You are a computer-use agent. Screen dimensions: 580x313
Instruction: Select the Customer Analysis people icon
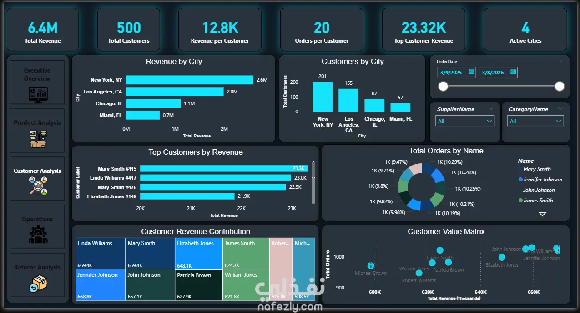click(37, 186)
